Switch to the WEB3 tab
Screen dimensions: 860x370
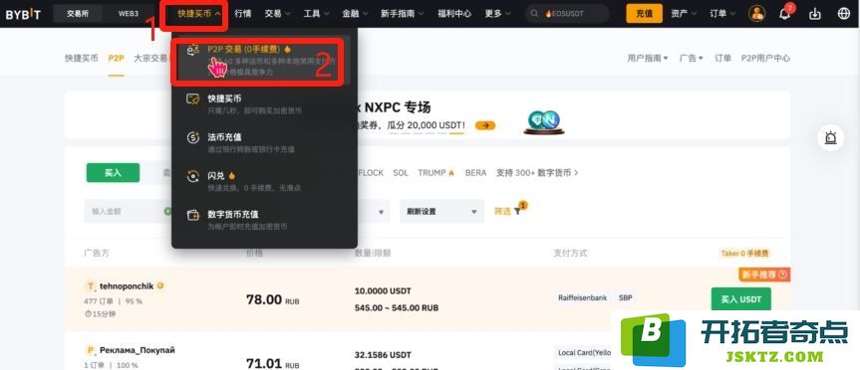129,14
